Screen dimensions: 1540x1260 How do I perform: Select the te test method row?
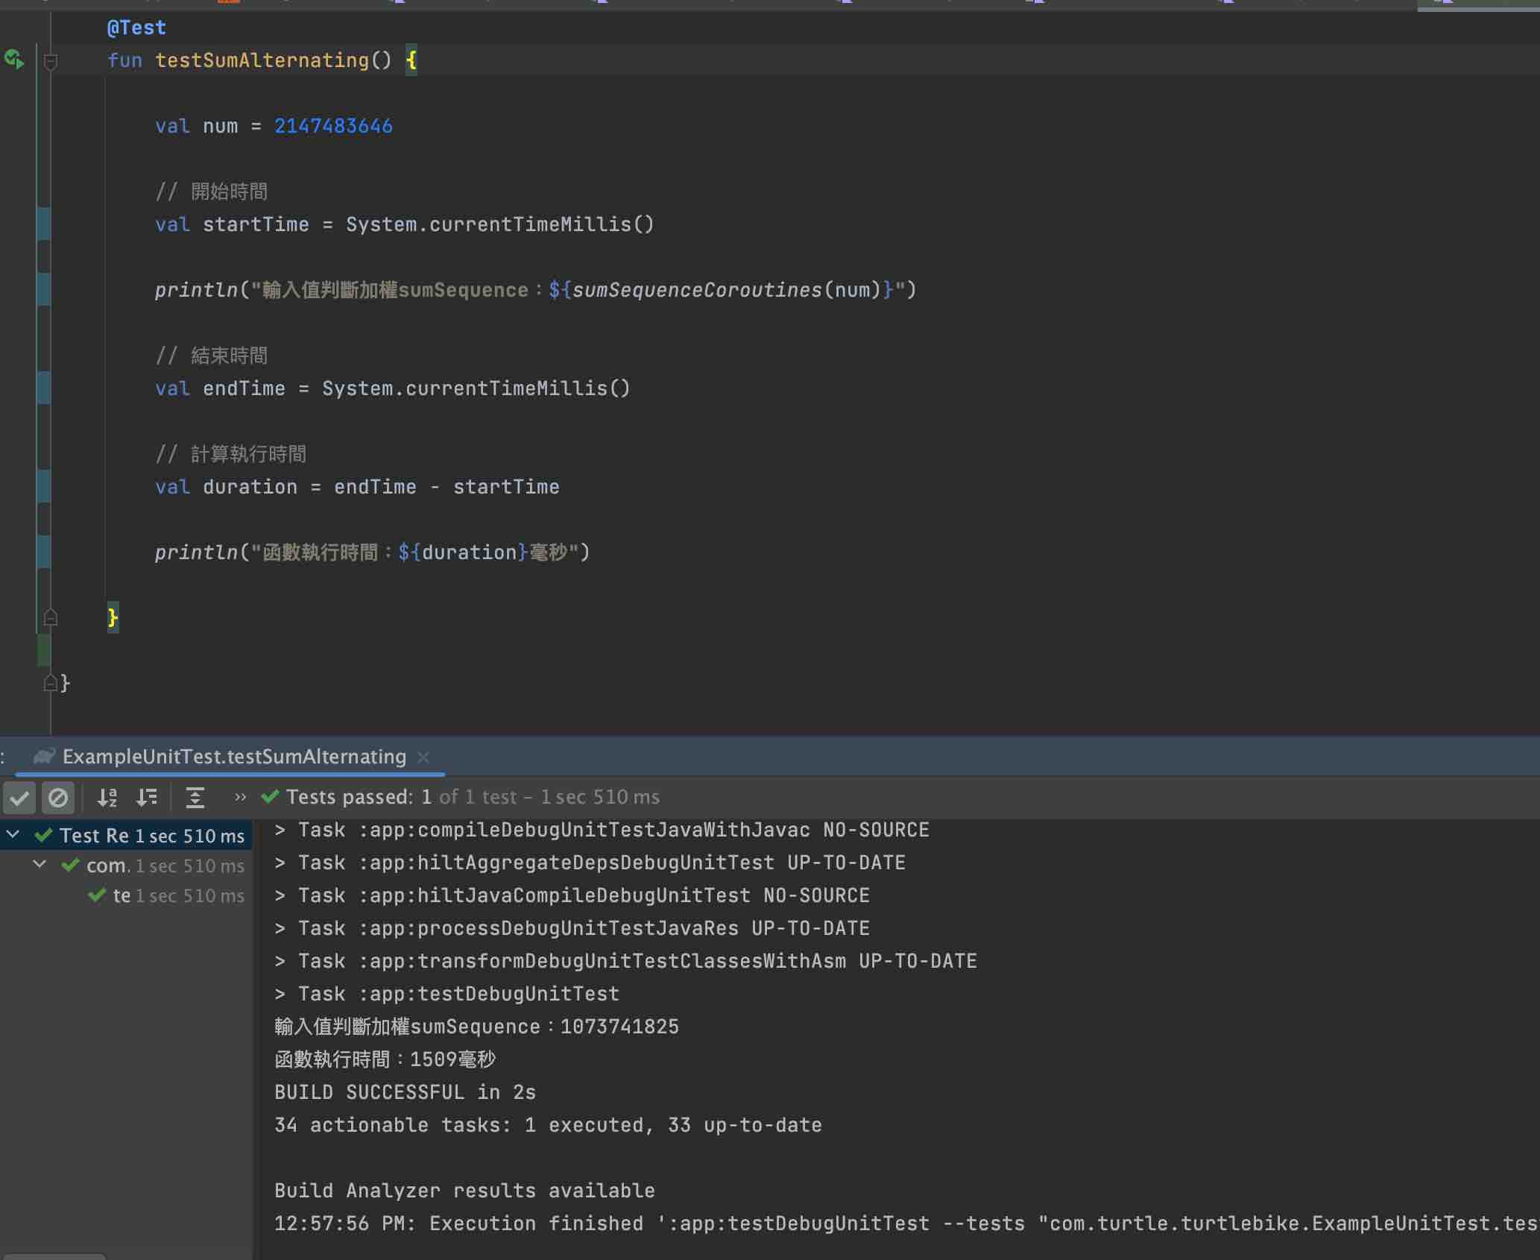[127, 895]
